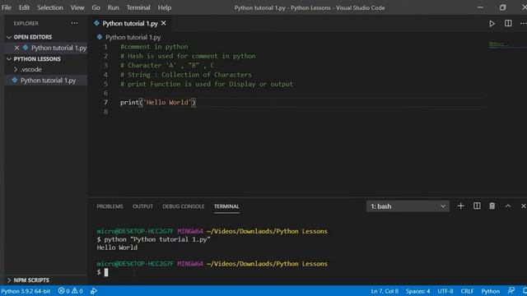Select language mode Python in status bar

[x=491, y=291]
